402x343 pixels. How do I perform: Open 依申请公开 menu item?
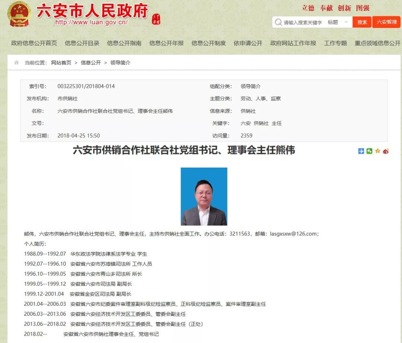pyautogui.click(x=248, y=43)
